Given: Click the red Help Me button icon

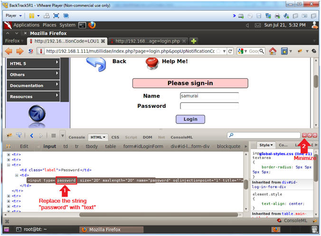Looking at the screenshot, I should 152,63.
